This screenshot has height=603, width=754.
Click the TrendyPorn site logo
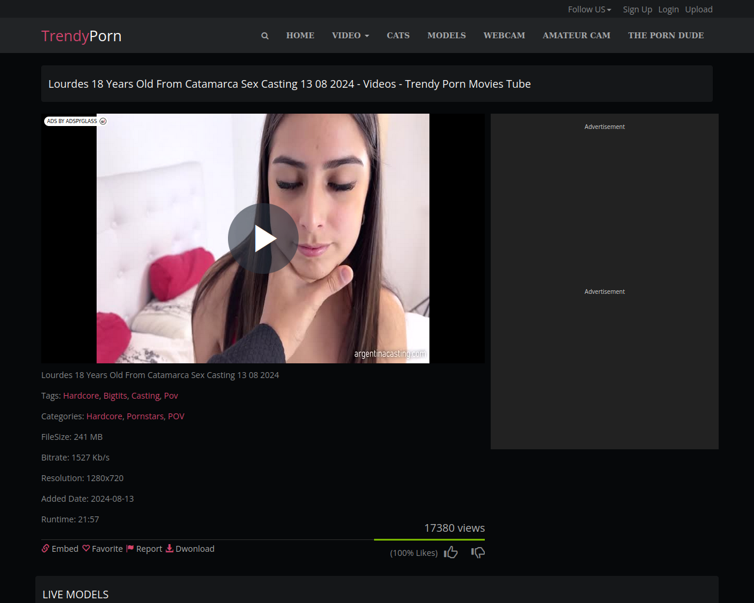click(x=81, y=36)
